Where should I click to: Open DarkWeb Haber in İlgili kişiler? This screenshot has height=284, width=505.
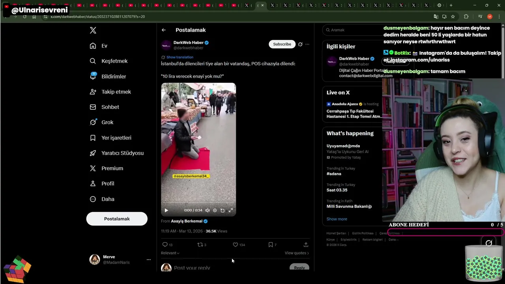click(x=354, y=58)
